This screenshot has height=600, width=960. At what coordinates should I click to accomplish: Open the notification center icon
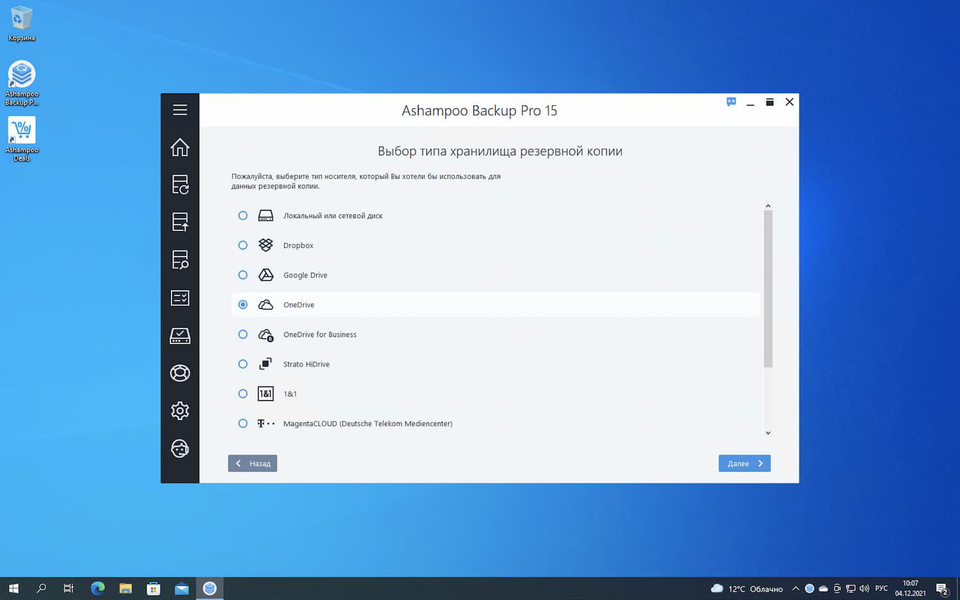(942, 588)
